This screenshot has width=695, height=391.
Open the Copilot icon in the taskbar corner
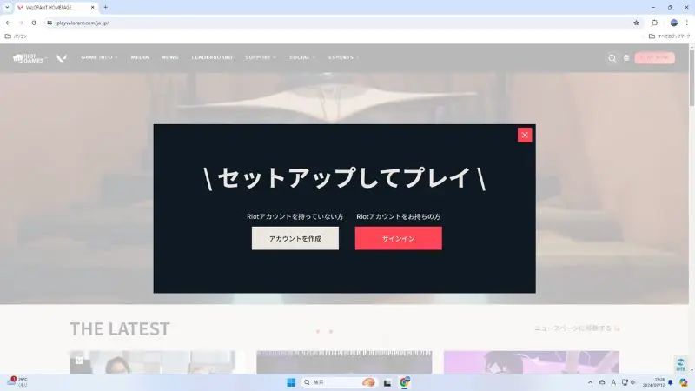(683, 382)
